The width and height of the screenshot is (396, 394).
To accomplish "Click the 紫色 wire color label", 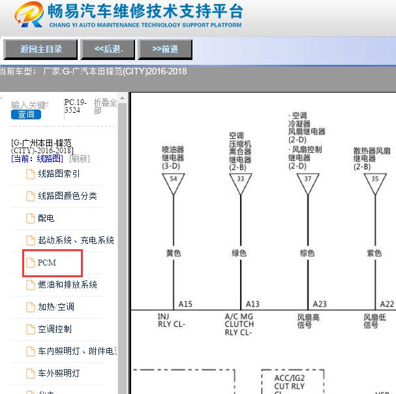I will point(374,253).
